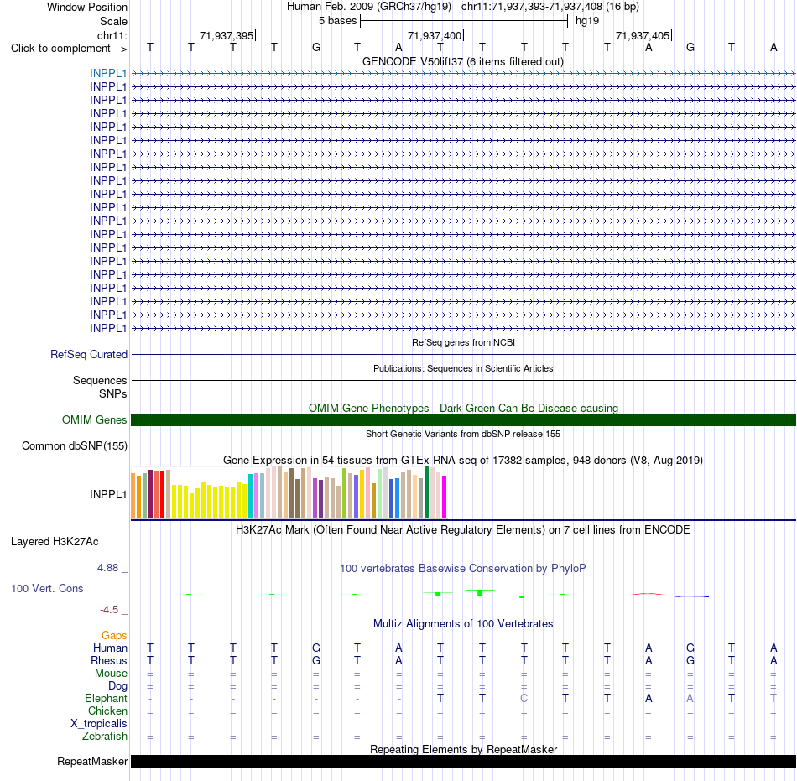The image size is (797, 781).
Task: Open 'Publications: Sequences in Scientific Articles' title
Action: click(x=463, y=368)
